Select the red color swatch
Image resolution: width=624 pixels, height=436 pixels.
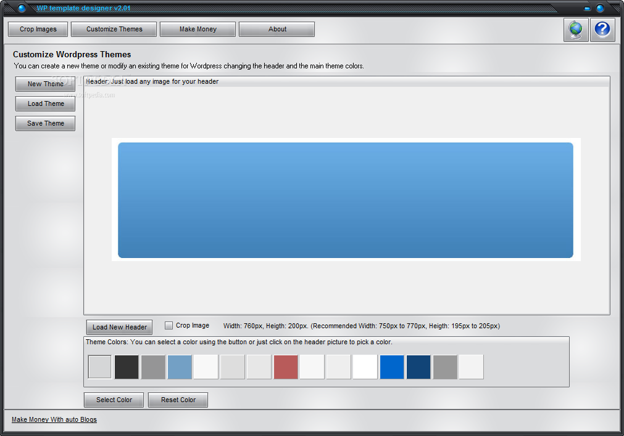[x=286, y=367]
